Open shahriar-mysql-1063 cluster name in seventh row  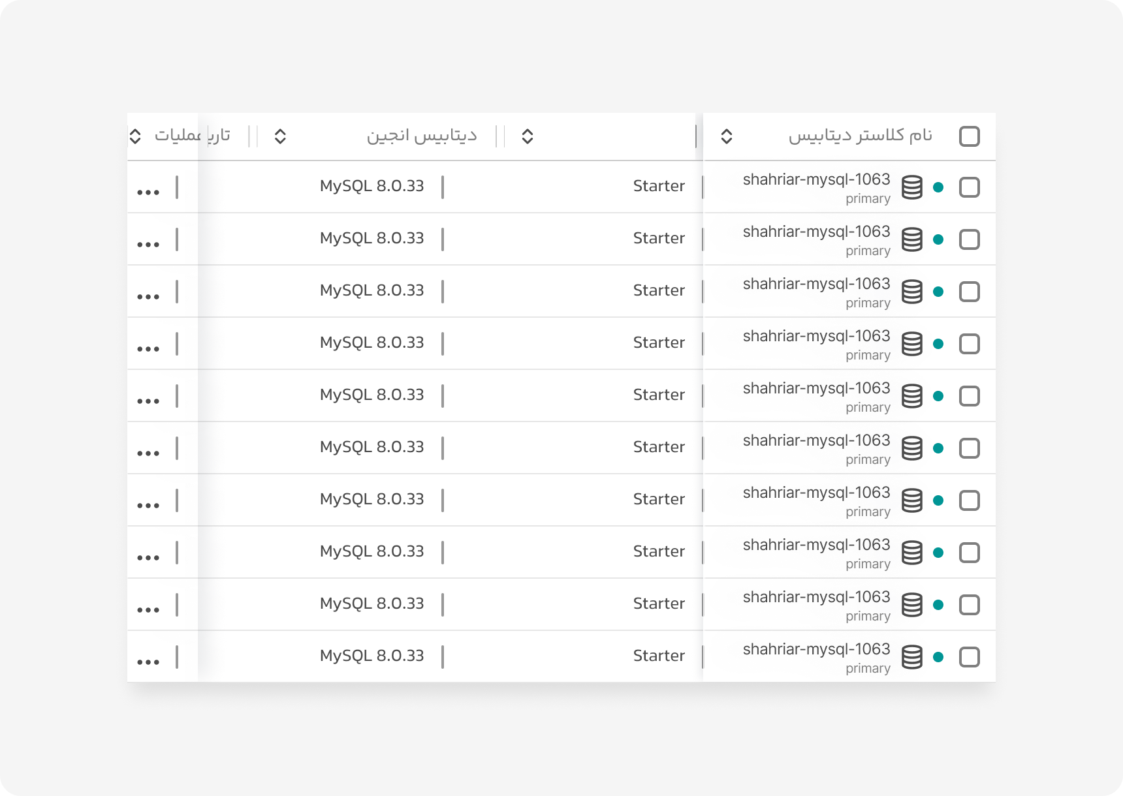(x=816, y=493)
